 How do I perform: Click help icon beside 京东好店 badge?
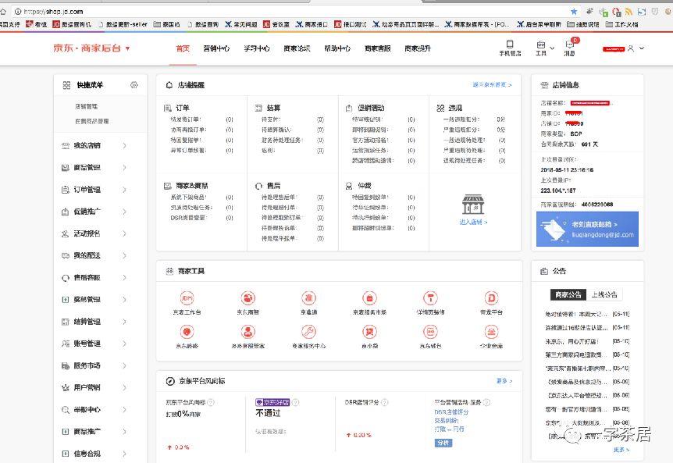point(295,402)
